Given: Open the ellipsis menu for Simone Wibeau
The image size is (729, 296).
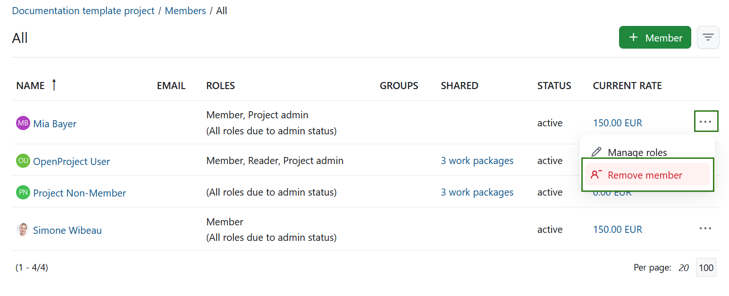Looking at the screenshot, I should pos(705,229).
